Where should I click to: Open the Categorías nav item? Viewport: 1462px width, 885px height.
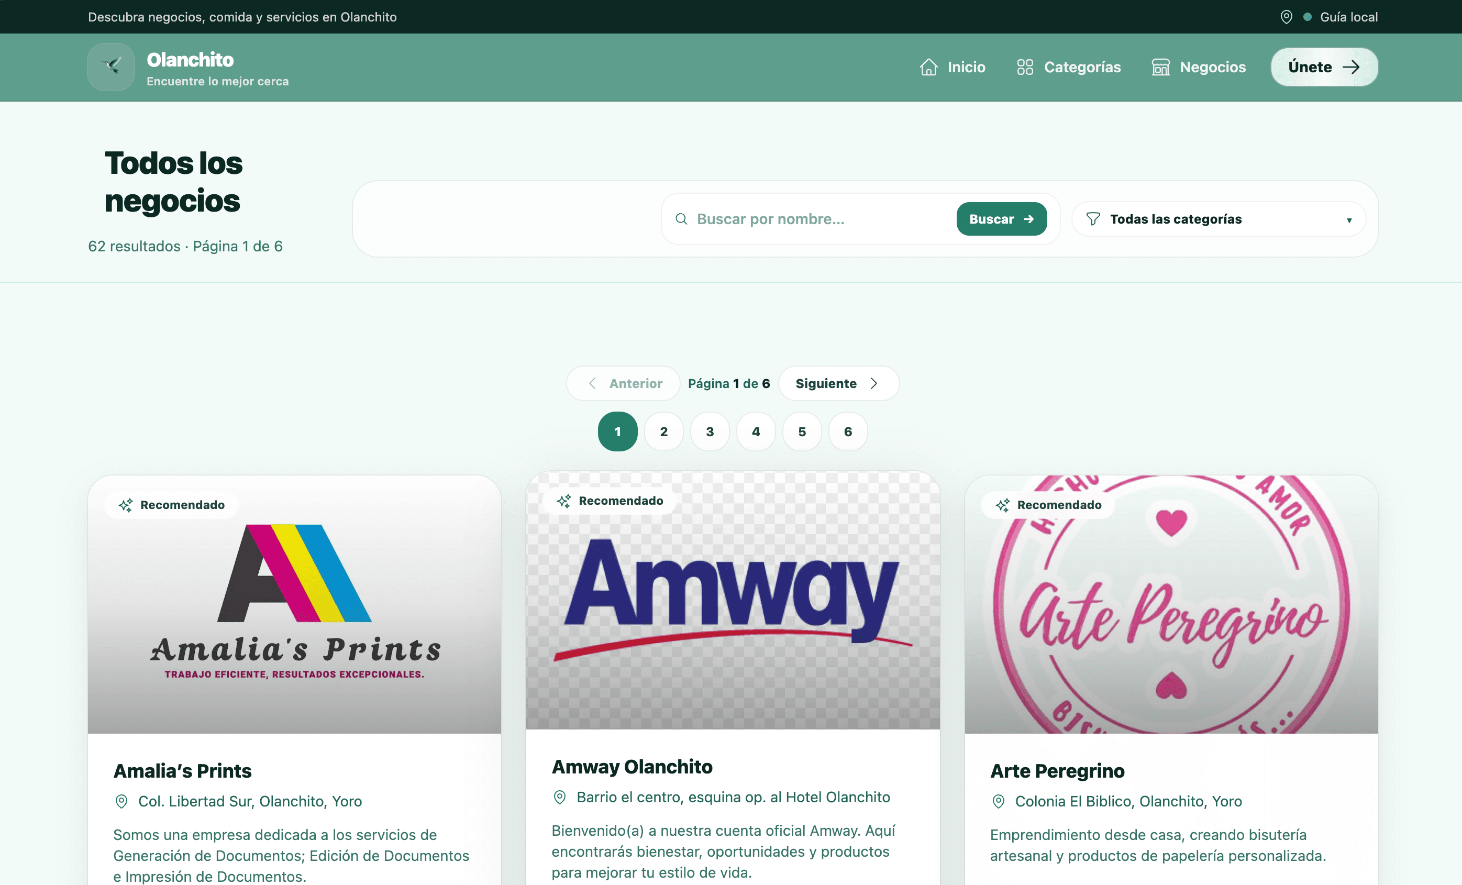point(1069,67)
